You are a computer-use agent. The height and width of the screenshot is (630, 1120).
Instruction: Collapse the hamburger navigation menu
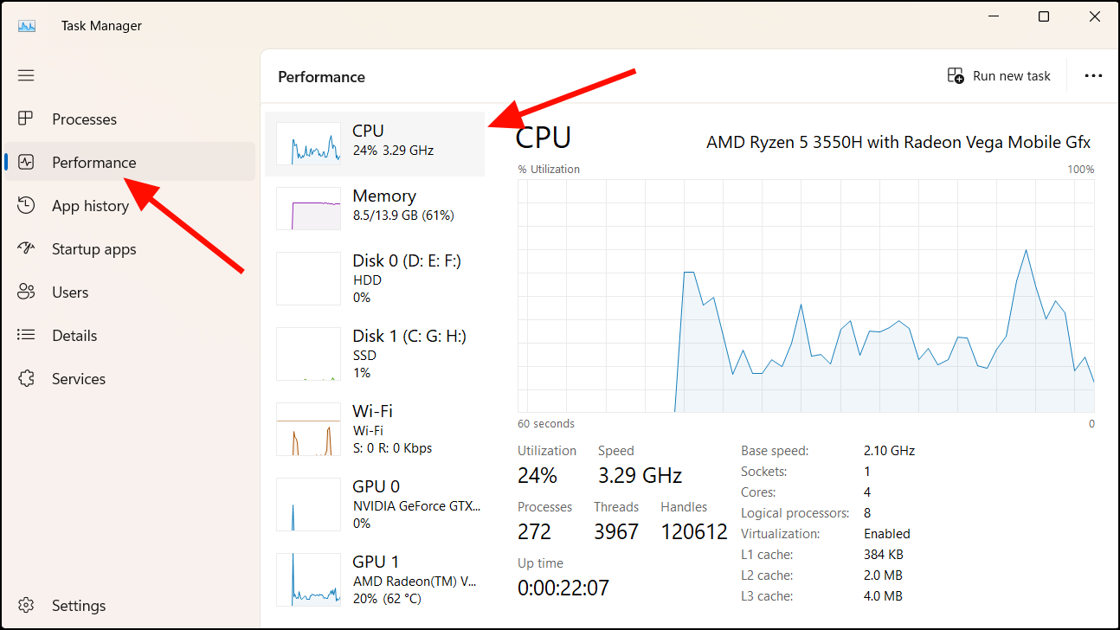click(x=26, y=75)
